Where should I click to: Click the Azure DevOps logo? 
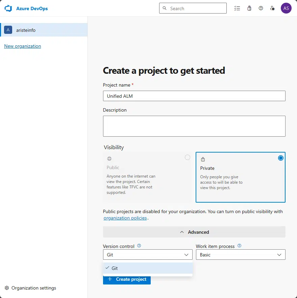pos(8,8)
